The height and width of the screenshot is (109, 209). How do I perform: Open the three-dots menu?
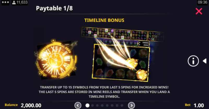click(x=5, y=2)
